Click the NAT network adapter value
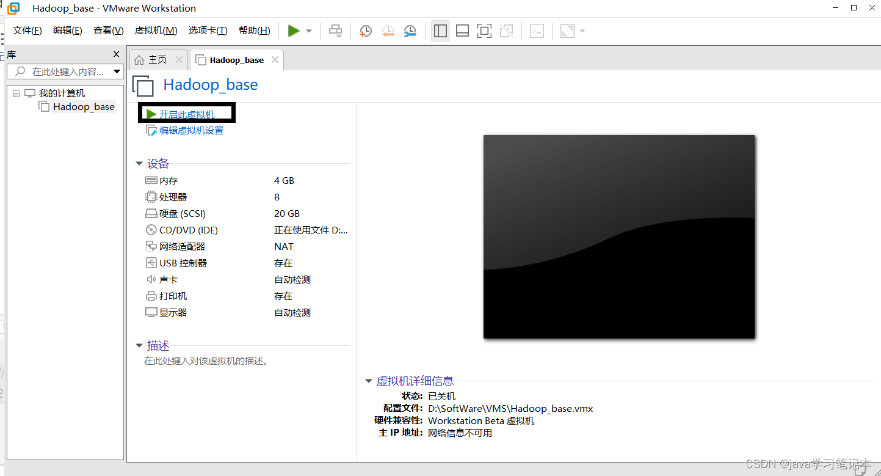The width and height of the screenshot is (881, 476). pyautogui.click(x=284, y=246)
